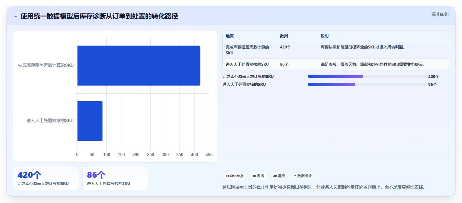The image size is (462, 203).
Task: Click x-axis tick value 200
Action: point(136,155)
